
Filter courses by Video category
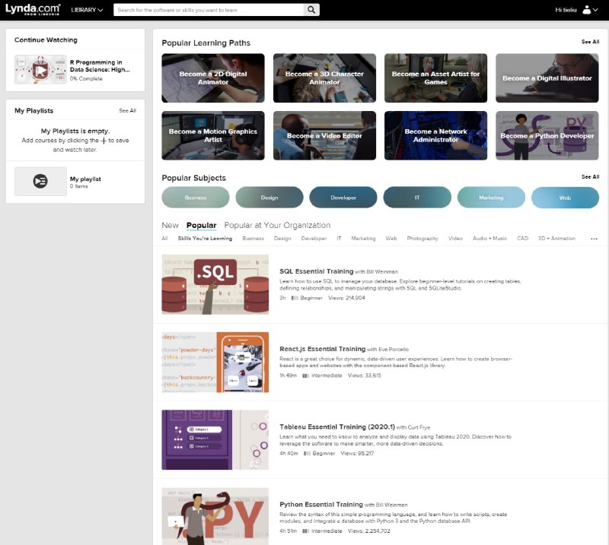[x=455, y=239]
